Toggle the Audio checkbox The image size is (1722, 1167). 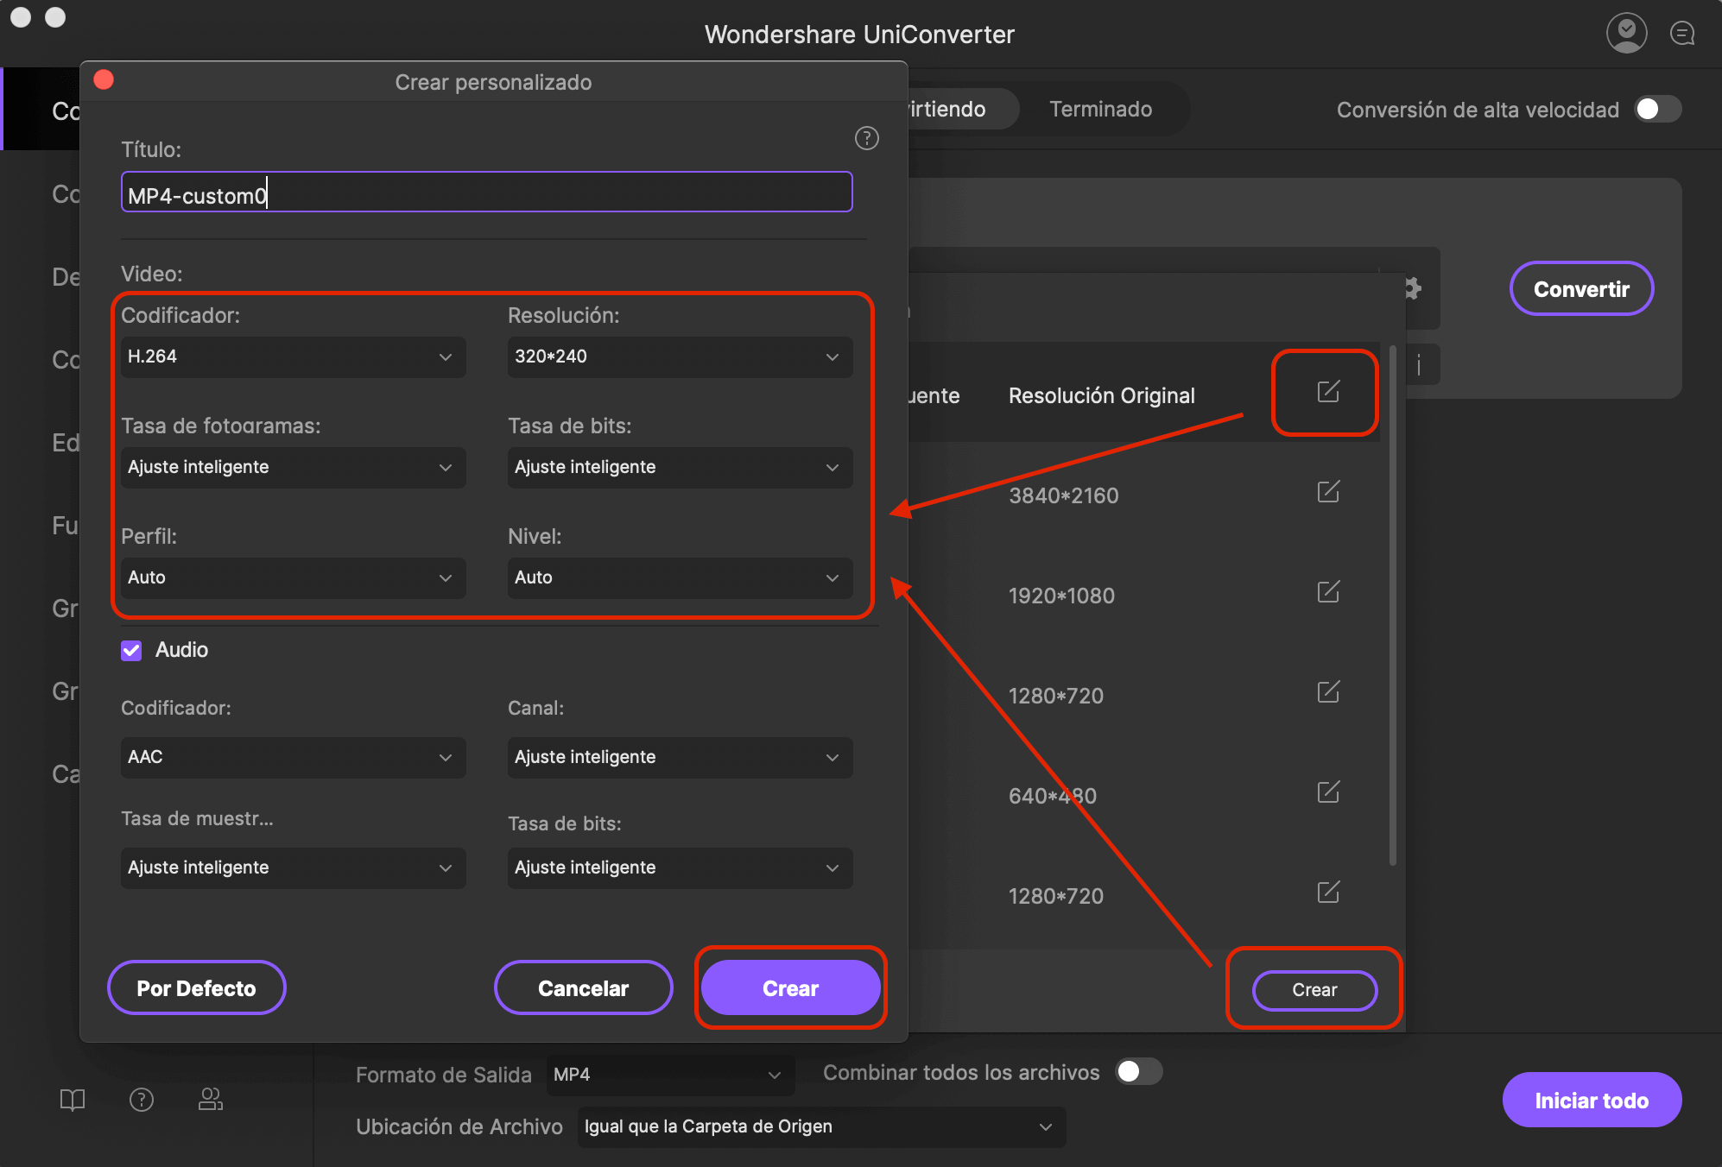click(x=131, y=650)
